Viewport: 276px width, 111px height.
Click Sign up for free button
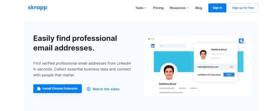243,8
